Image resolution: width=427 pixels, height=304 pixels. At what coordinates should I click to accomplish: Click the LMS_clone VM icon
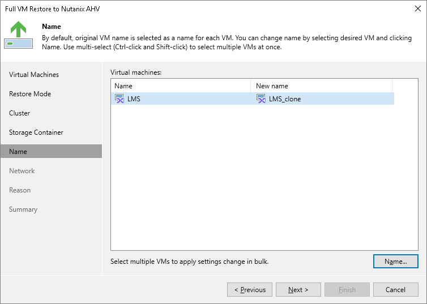coord(261,99)
